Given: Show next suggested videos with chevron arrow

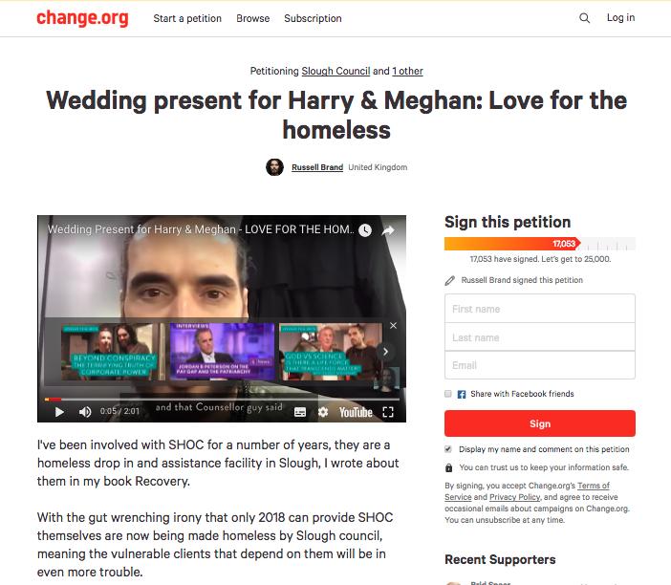Looking at the screenshot, I should click(385, 352).
